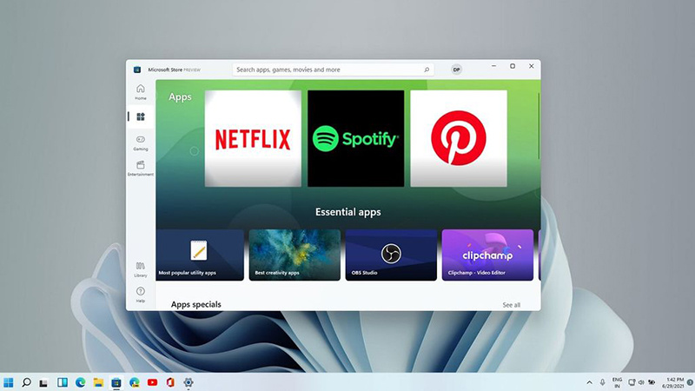Go to the Gaming section
Image resolution: width=695 pixels, height=391 pixels.
[141, 143]
